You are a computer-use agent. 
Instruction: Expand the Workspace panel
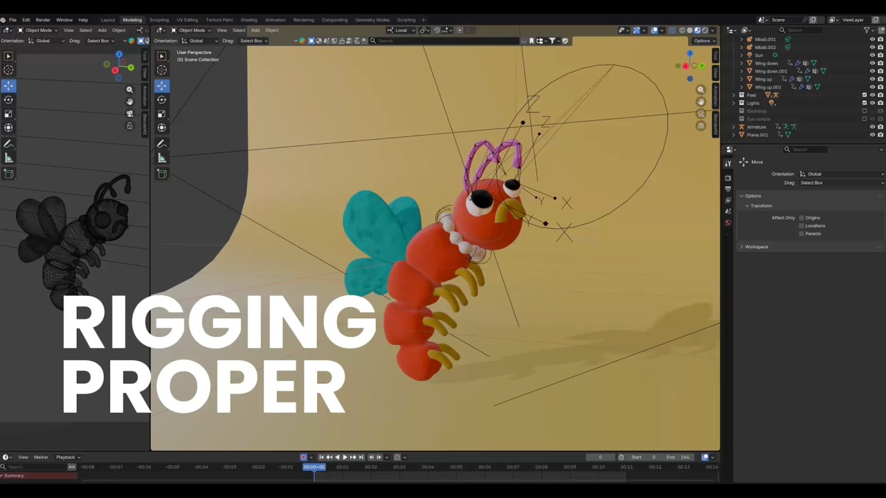pyautogui.click(x=741, y=247)
